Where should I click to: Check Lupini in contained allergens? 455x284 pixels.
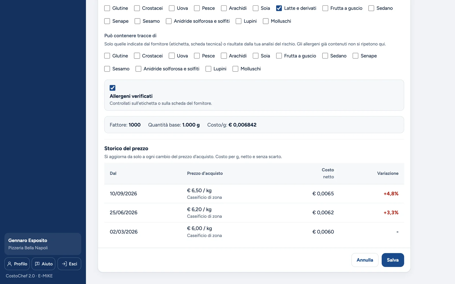(x=239, y=21)
